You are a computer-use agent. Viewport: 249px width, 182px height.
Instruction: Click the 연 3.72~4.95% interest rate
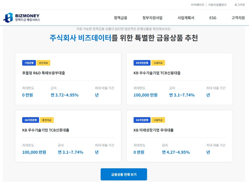(65, 95)
